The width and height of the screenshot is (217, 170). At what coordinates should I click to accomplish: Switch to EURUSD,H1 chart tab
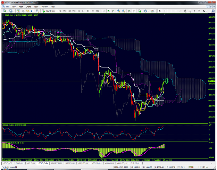click(135, 163)
